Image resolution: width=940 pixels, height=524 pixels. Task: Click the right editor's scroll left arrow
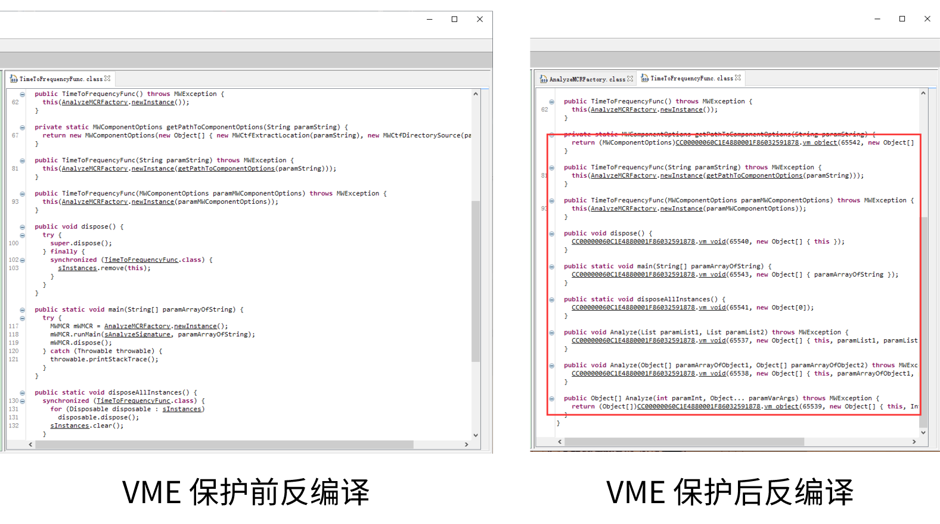(x=560, y=442)
